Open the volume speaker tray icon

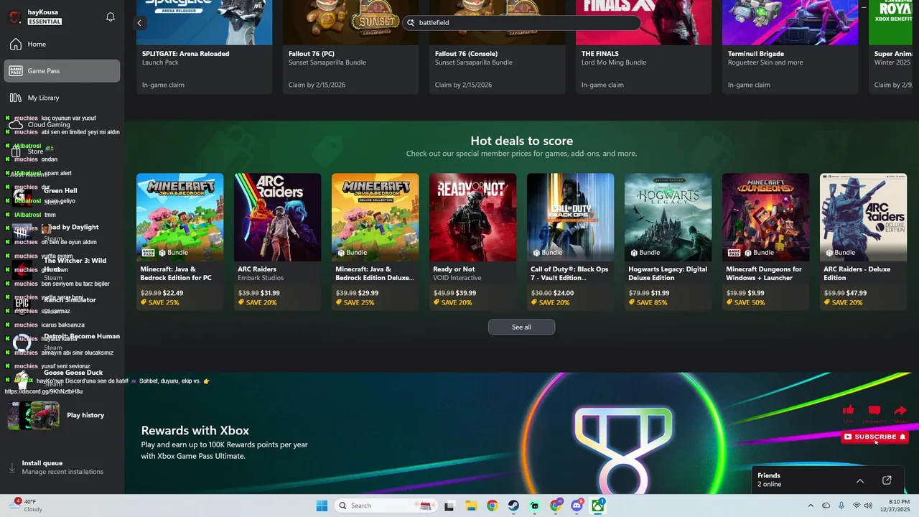(x=868, y=506)
